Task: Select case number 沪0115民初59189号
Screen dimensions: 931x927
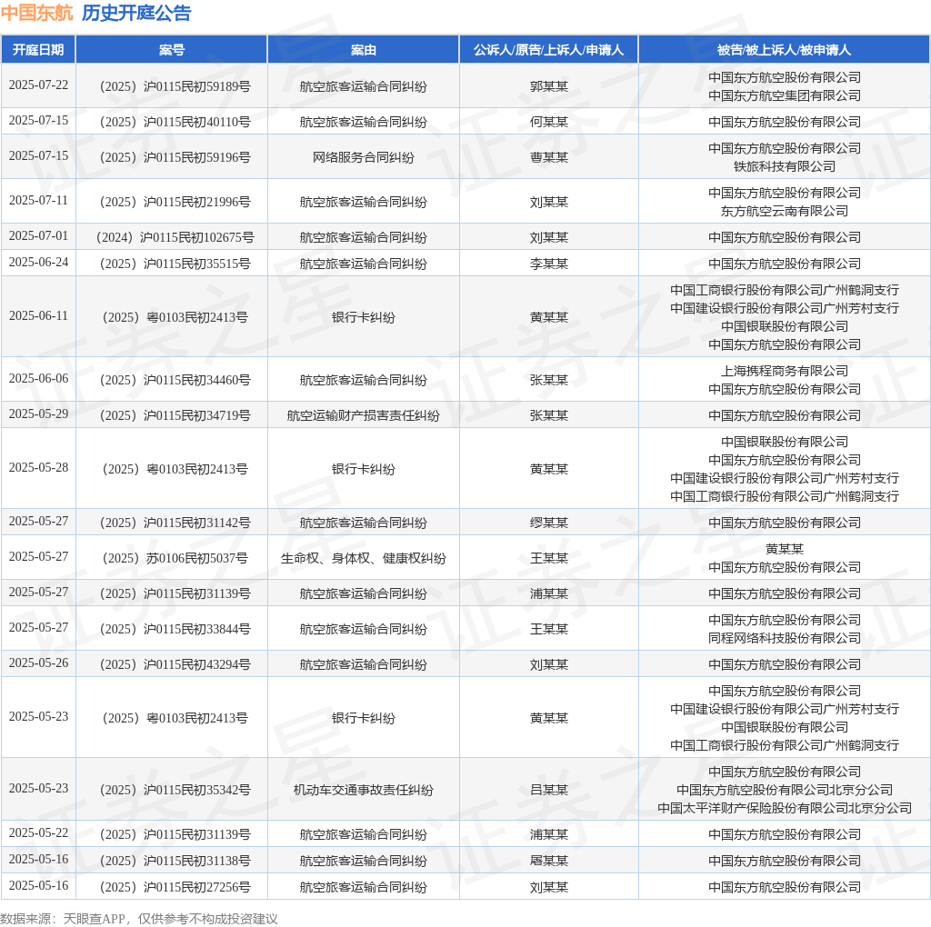Action: 175,86
